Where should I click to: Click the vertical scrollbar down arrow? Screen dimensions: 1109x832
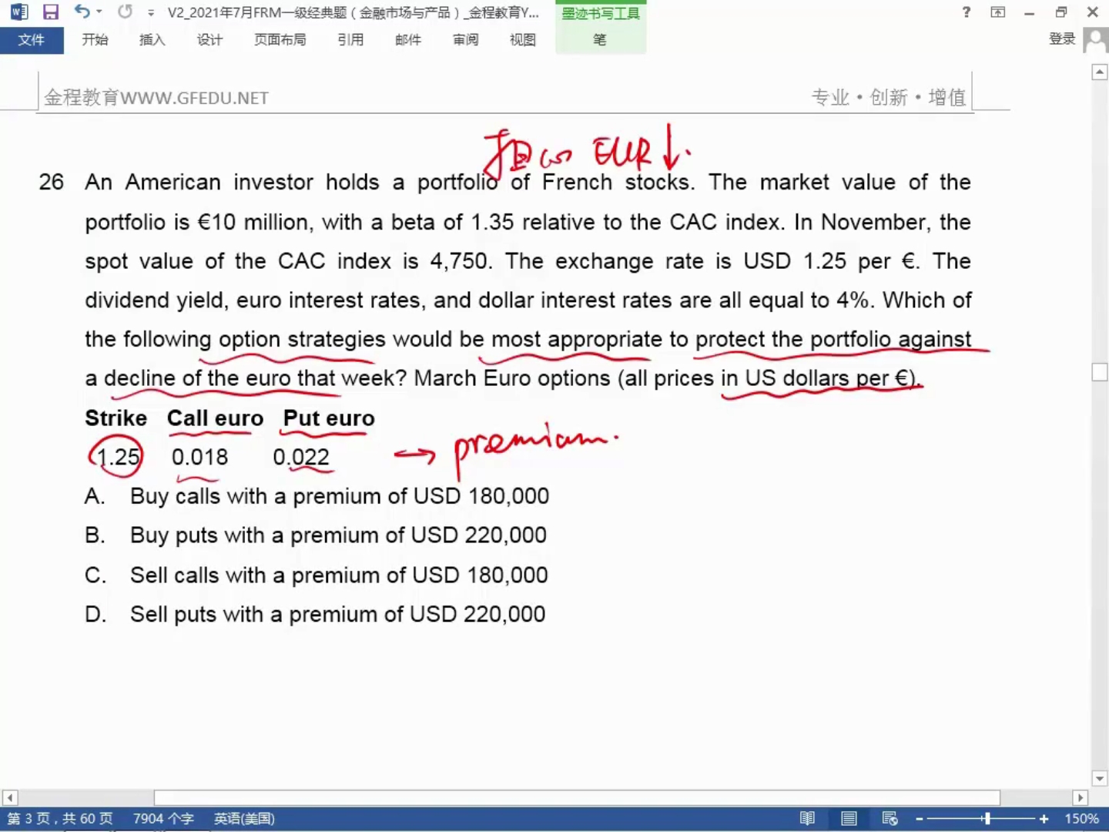point(1100,779)
